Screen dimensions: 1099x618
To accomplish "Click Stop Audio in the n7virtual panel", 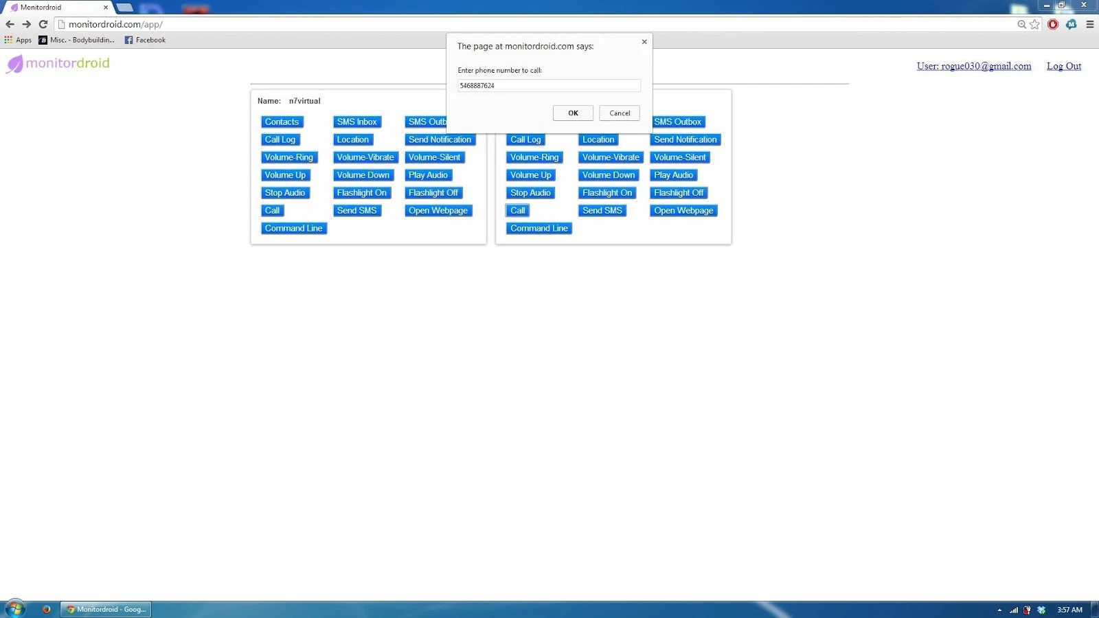I will click(x=285, y=194).
